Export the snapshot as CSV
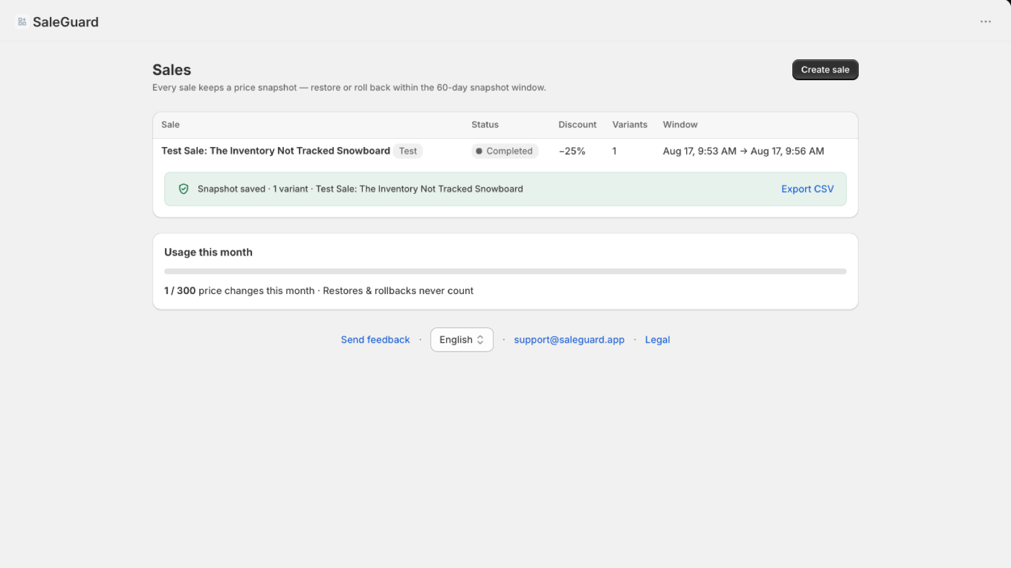Viewport: 1011px width, 568px height. coord(808,189)
